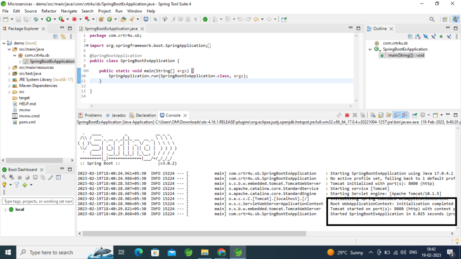461x259 pixels.
Task: Click the red Terminate square in main toolbar
Action: (74, 19)
